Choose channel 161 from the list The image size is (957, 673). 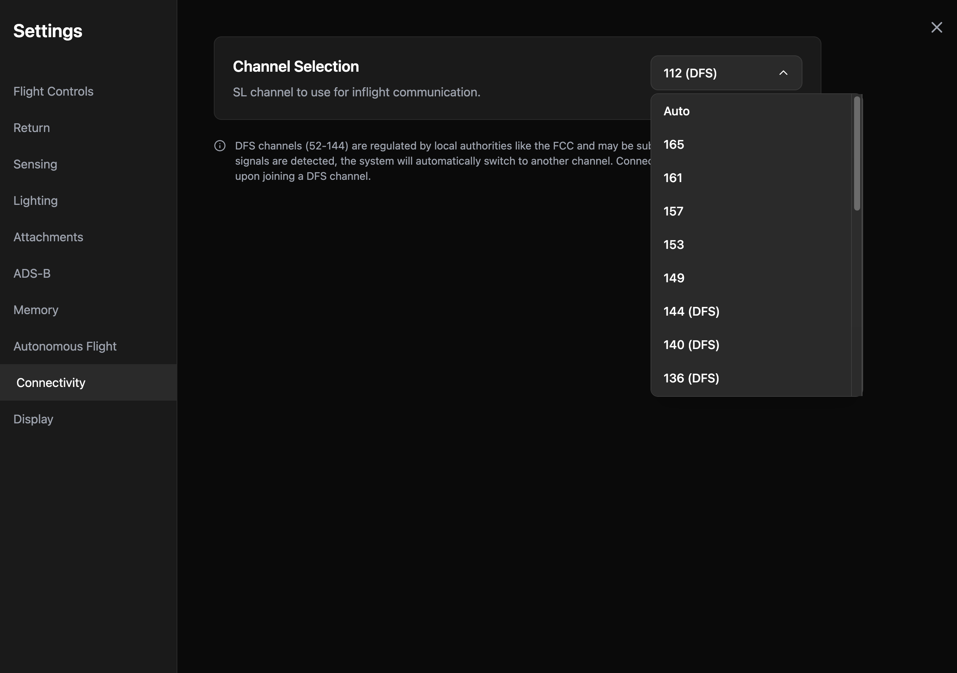[x=751, y=178]
